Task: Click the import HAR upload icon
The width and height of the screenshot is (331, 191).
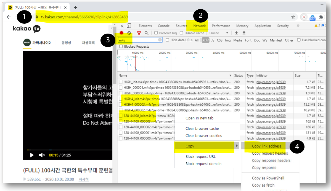Action: tap(236, 33)
